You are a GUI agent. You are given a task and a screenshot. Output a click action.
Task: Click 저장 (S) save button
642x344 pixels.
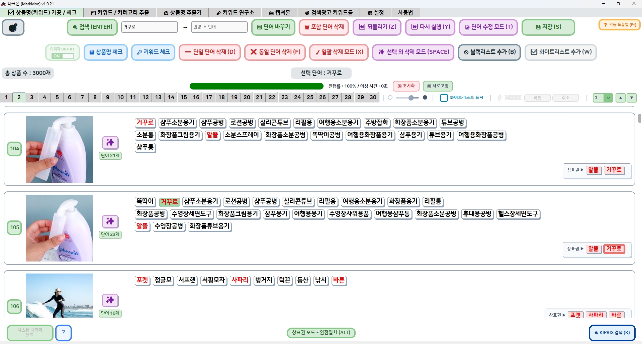(548, 27)
